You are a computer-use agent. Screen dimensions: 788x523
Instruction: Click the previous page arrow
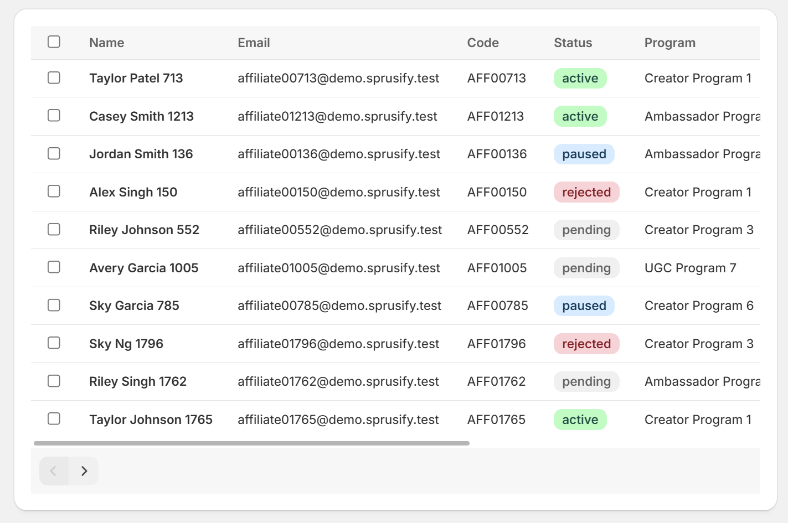coord(53,470)
